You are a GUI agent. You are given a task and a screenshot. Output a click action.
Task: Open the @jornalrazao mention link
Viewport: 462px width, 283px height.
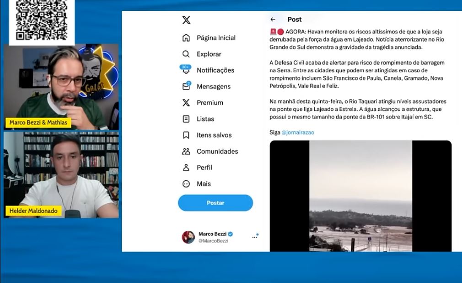pyautogui.click(x=298, y=132)
